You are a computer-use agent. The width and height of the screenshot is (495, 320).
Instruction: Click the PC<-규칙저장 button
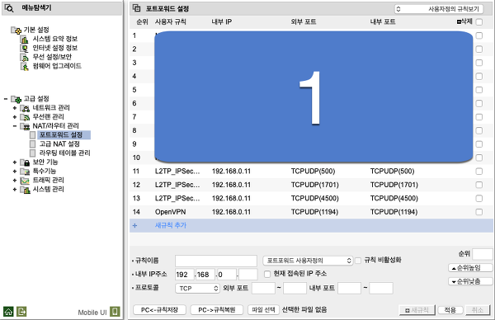click(x=159, y=310)
